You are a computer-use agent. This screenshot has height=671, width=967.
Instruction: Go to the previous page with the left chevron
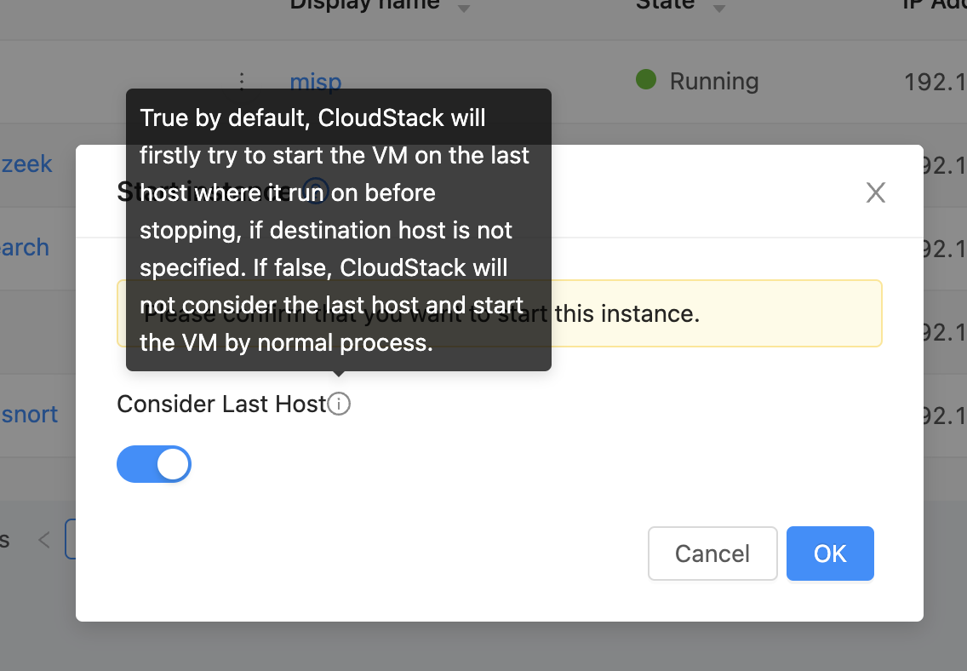[x=43, y=538]
